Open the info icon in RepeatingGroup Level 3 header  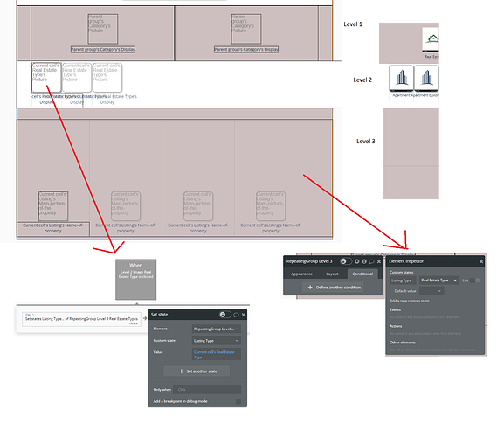point(364,261)
